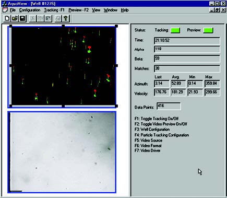Click the green Preview status indicator

[208, 30]
